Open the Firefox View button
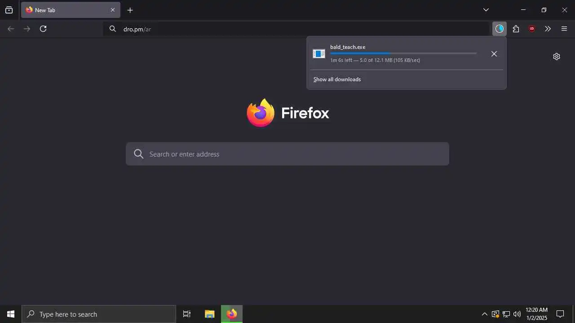575x323 pixels. 9,10
